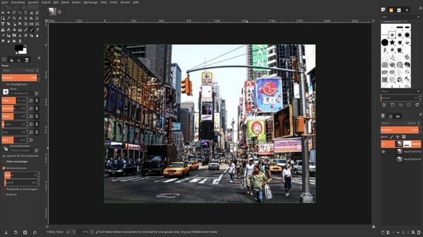Open the paintbrush Modus dropdown
Image resolution: width=423 pixels, height=237 pixels.
(x=20, y=70)
